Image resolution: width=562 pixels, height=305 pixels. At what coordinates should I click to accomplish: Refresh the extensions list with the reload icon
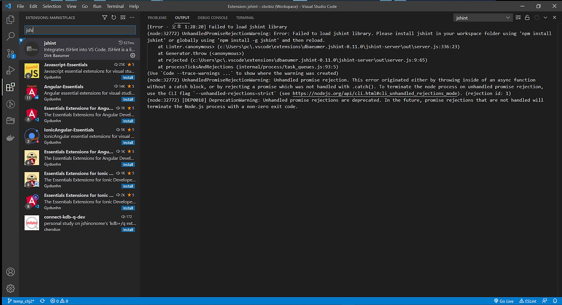(113, 17)
